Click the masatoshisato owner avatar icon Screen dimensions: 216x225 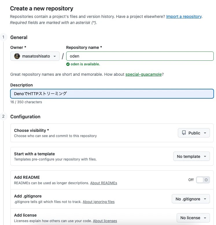click(17, 56)
